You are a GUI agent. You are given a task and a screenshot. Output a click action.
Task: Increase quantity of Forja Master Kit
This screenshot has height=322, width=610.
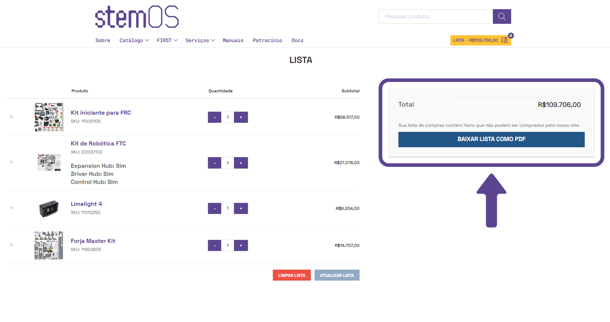click(241, 245)
